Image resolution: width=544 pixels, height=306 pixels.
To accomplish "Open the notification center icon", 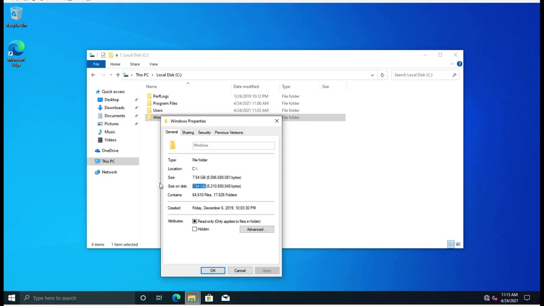I will point(527,298).
